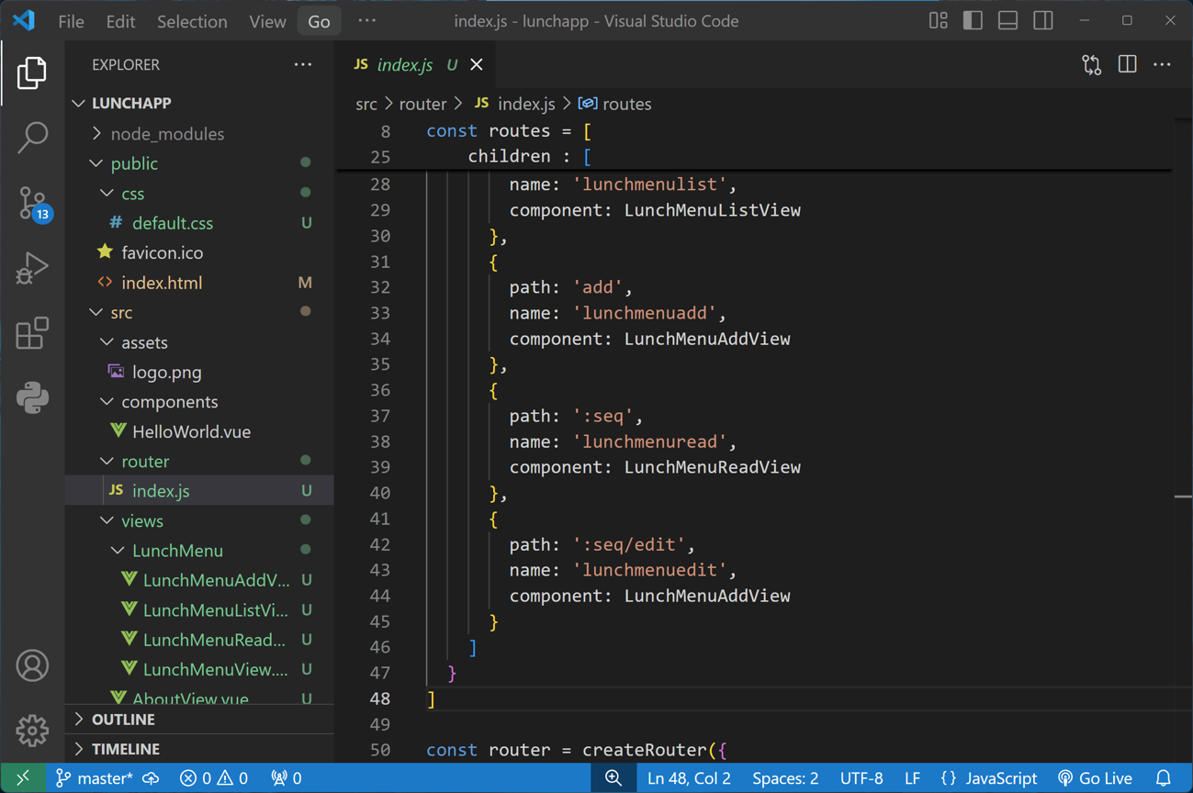The height and width of the screenshot is (793, 1193).
Task: Open notifications bell
Action: click(1164, 778)
